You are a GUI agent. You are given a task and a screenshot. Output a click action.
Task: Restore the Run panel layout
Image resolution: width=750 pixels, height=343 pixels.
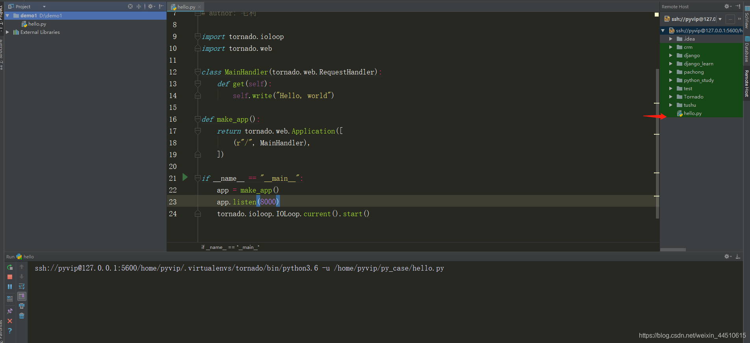click(10, 299)
